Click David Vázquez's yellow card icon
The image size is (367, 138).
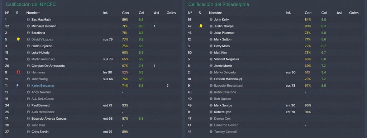[x=18, y=39]
